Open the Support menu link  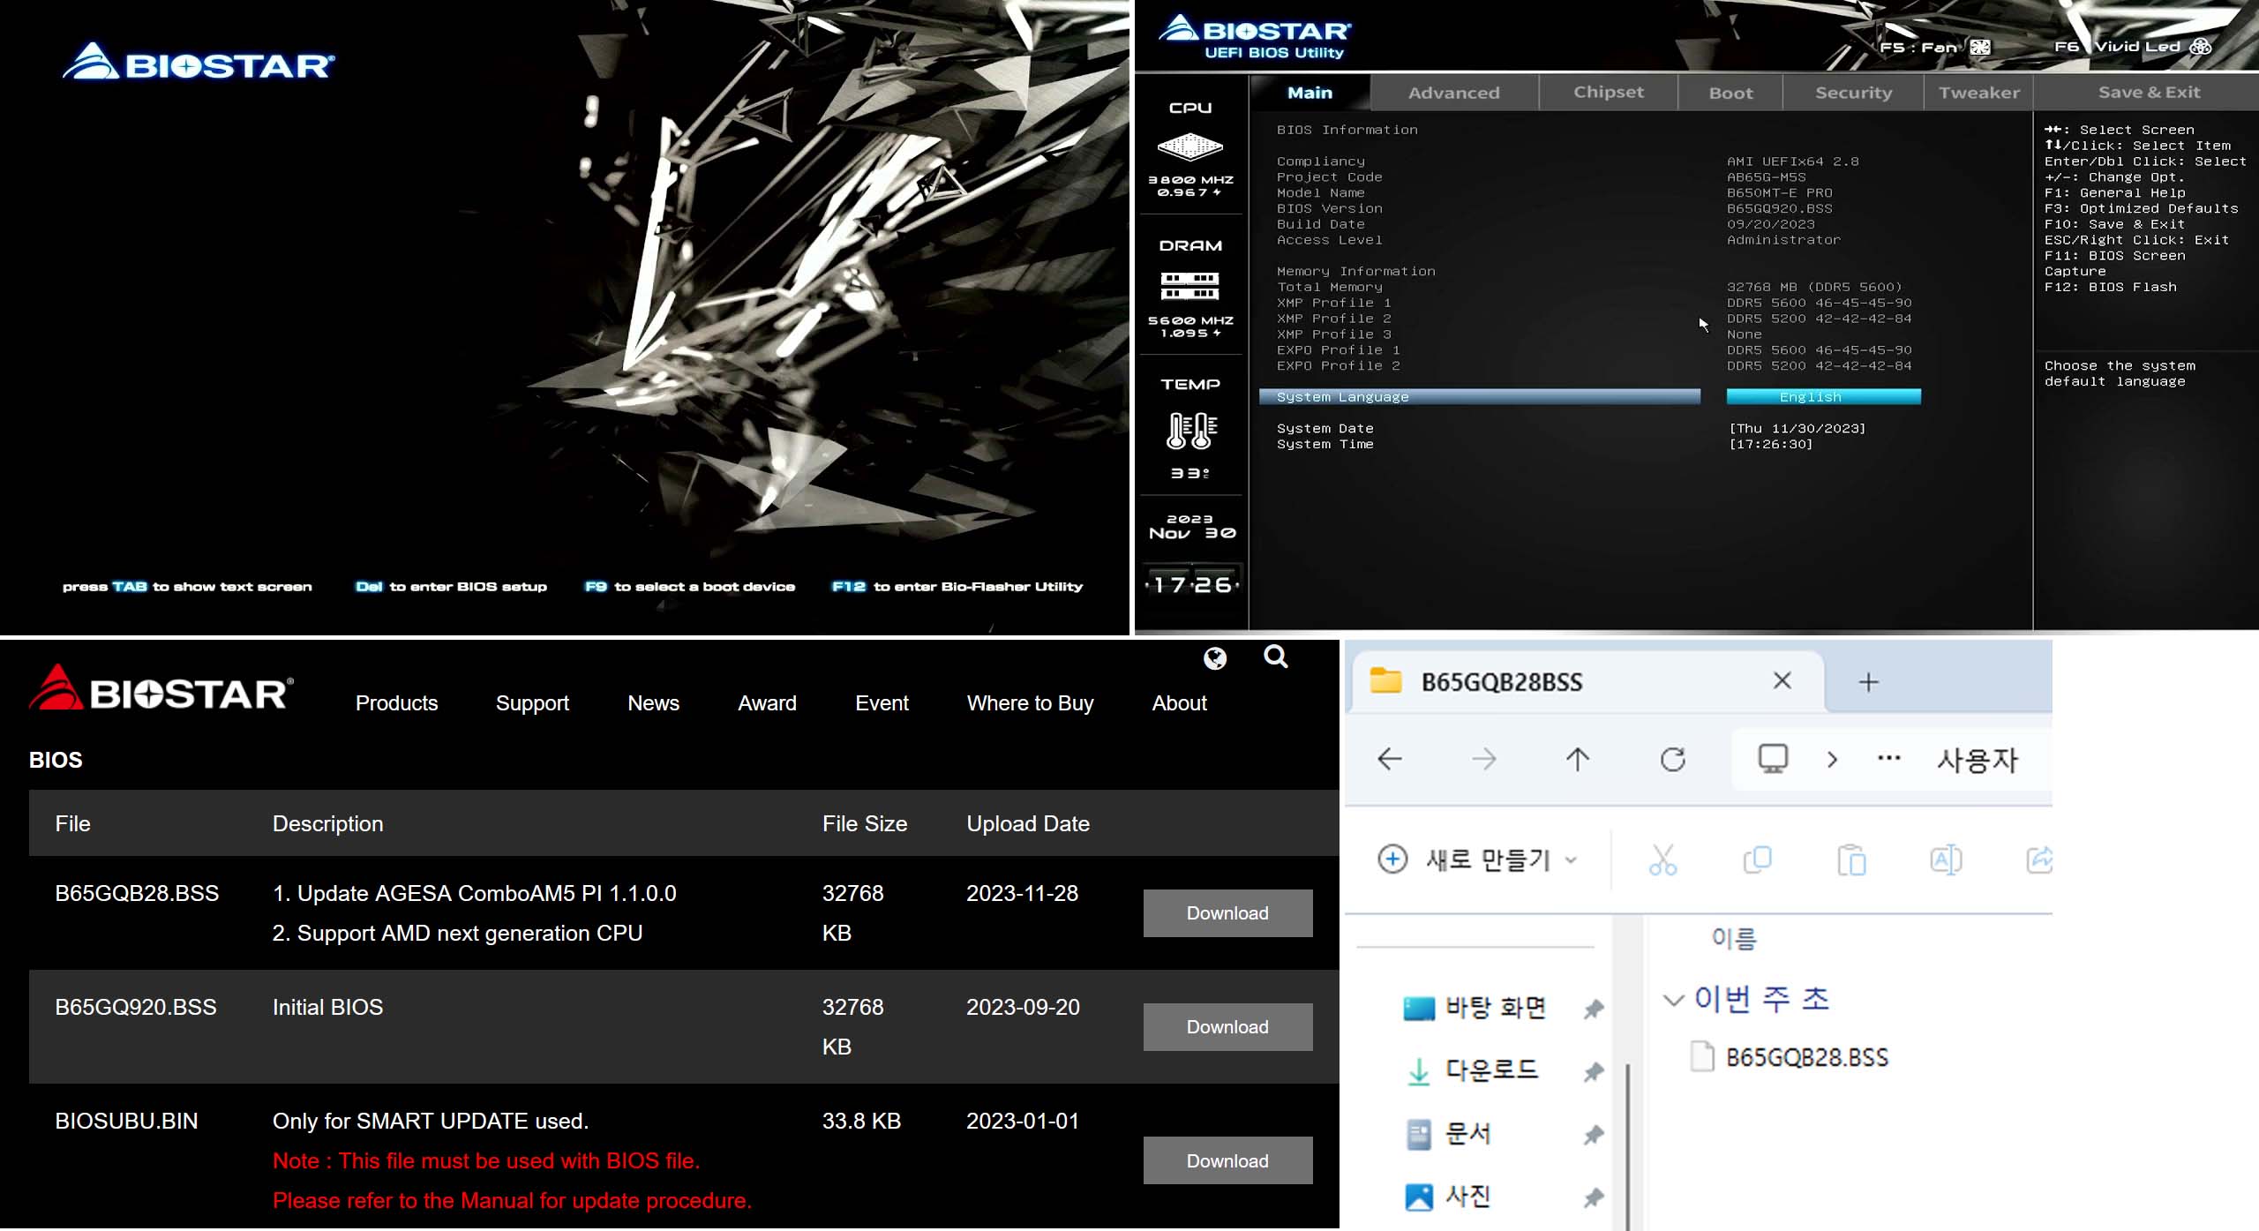pyautogui.click(x=532, y=703)
